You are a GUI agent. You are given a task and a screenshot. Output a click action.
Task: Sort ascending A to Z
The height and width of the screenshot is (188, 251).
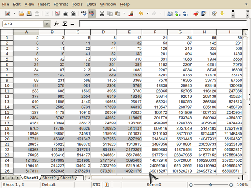coord(178,14)
